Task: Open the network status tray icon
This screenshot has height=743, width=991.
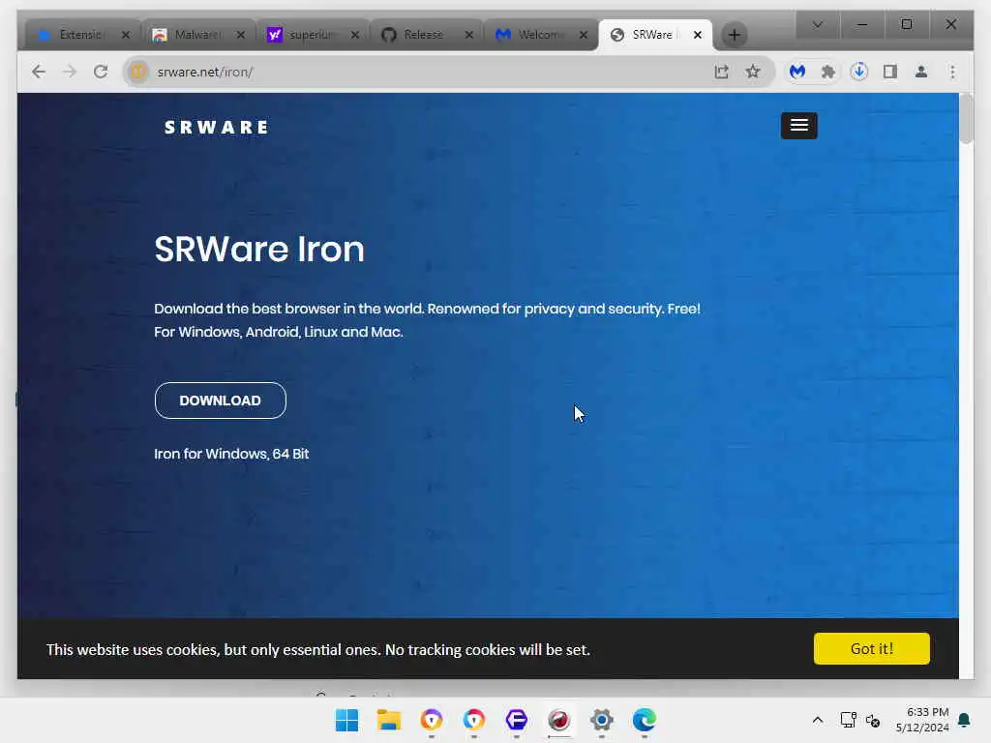Action: click(x=848, y=720)
